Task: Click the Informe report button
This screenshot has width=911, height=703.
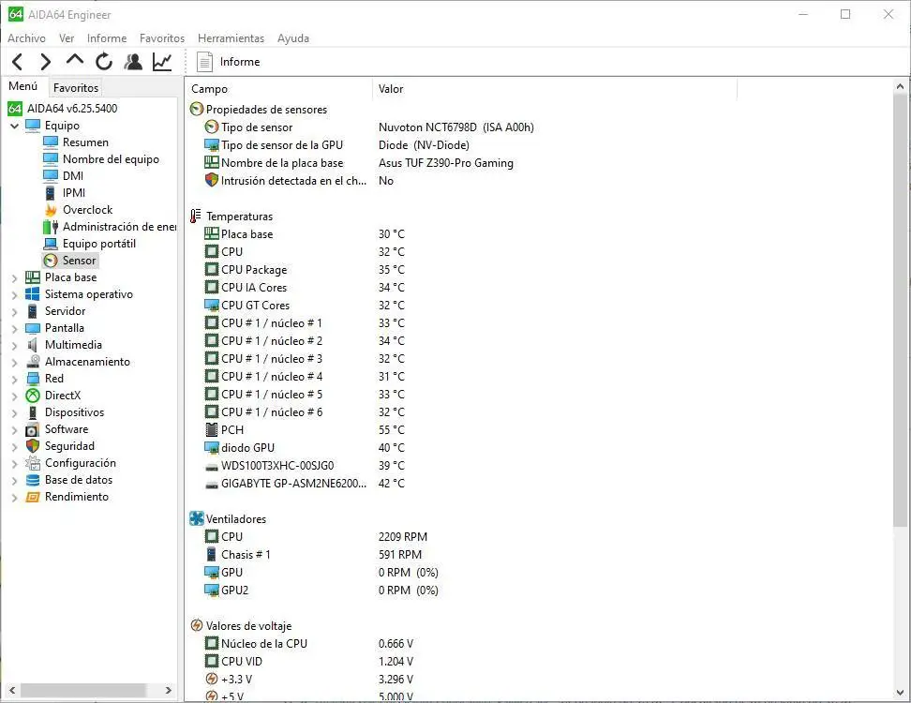Action: click(229, 62)
